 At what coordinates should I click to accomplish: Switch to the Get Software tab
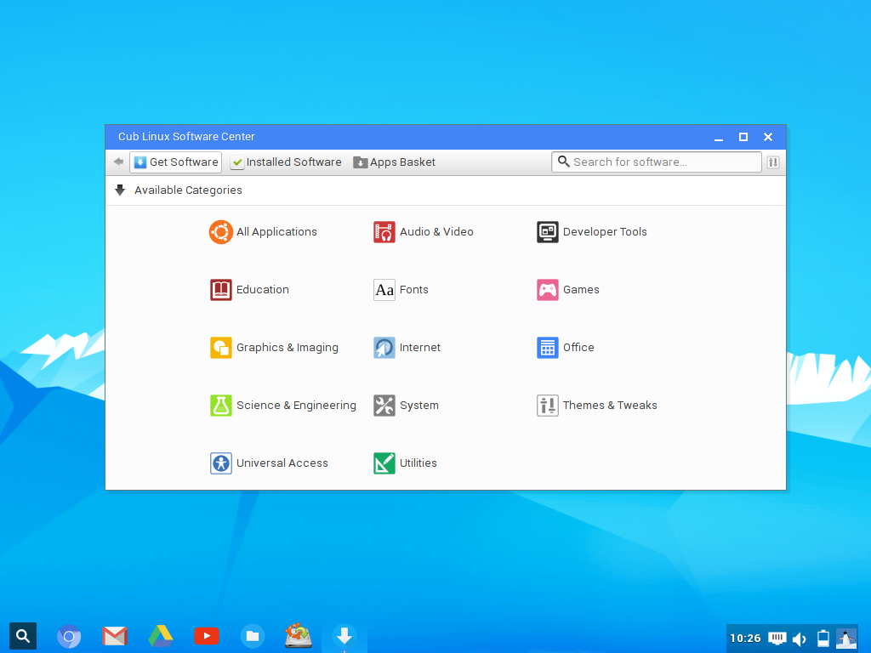(x=175, y=162)
